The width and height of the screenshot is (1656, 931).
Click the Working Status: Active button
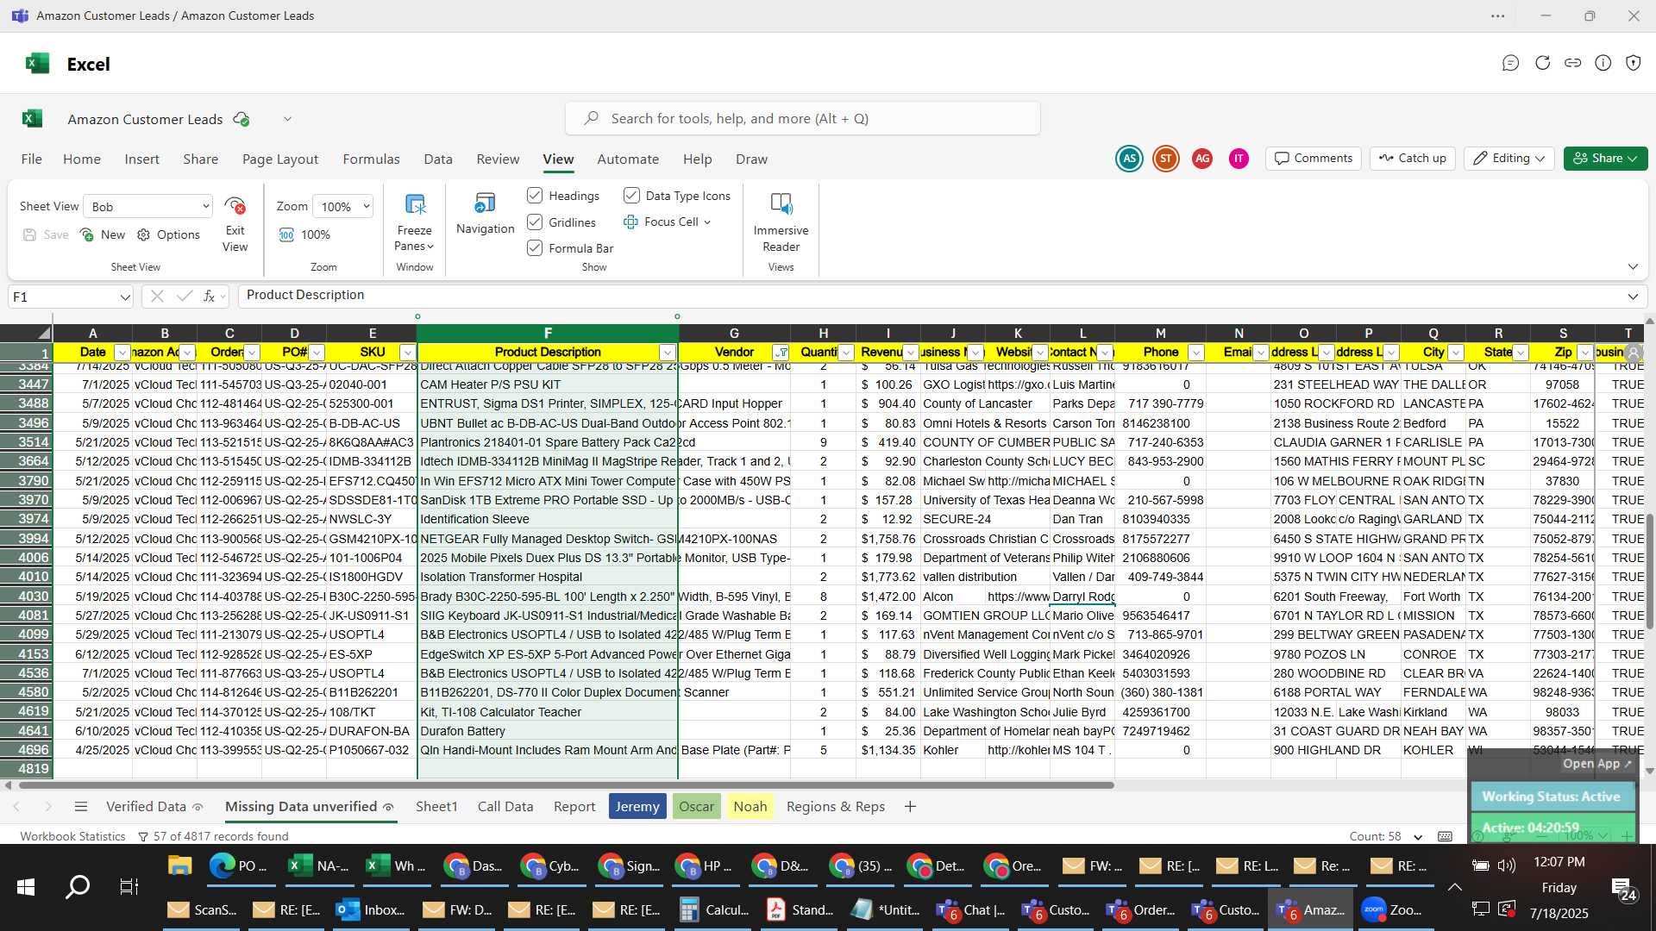click(1551, 797)
